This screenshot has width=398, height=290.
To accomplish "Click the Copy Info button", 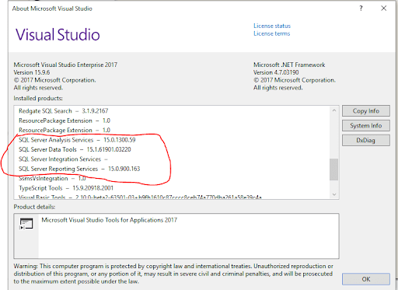I will 366,111.
